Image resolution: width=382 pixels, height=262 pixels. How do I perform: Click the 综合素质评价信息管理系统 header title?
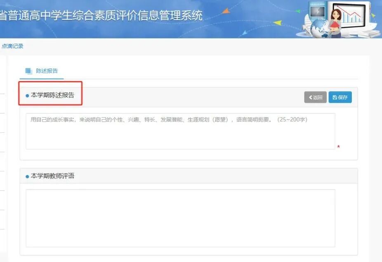point(101,15)
